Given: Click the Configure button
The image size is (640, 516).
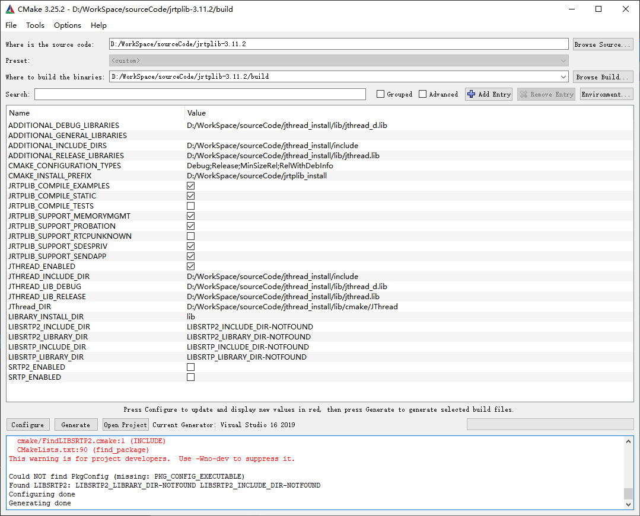Looking at the screenshot, I should click(x=28, y=425).
